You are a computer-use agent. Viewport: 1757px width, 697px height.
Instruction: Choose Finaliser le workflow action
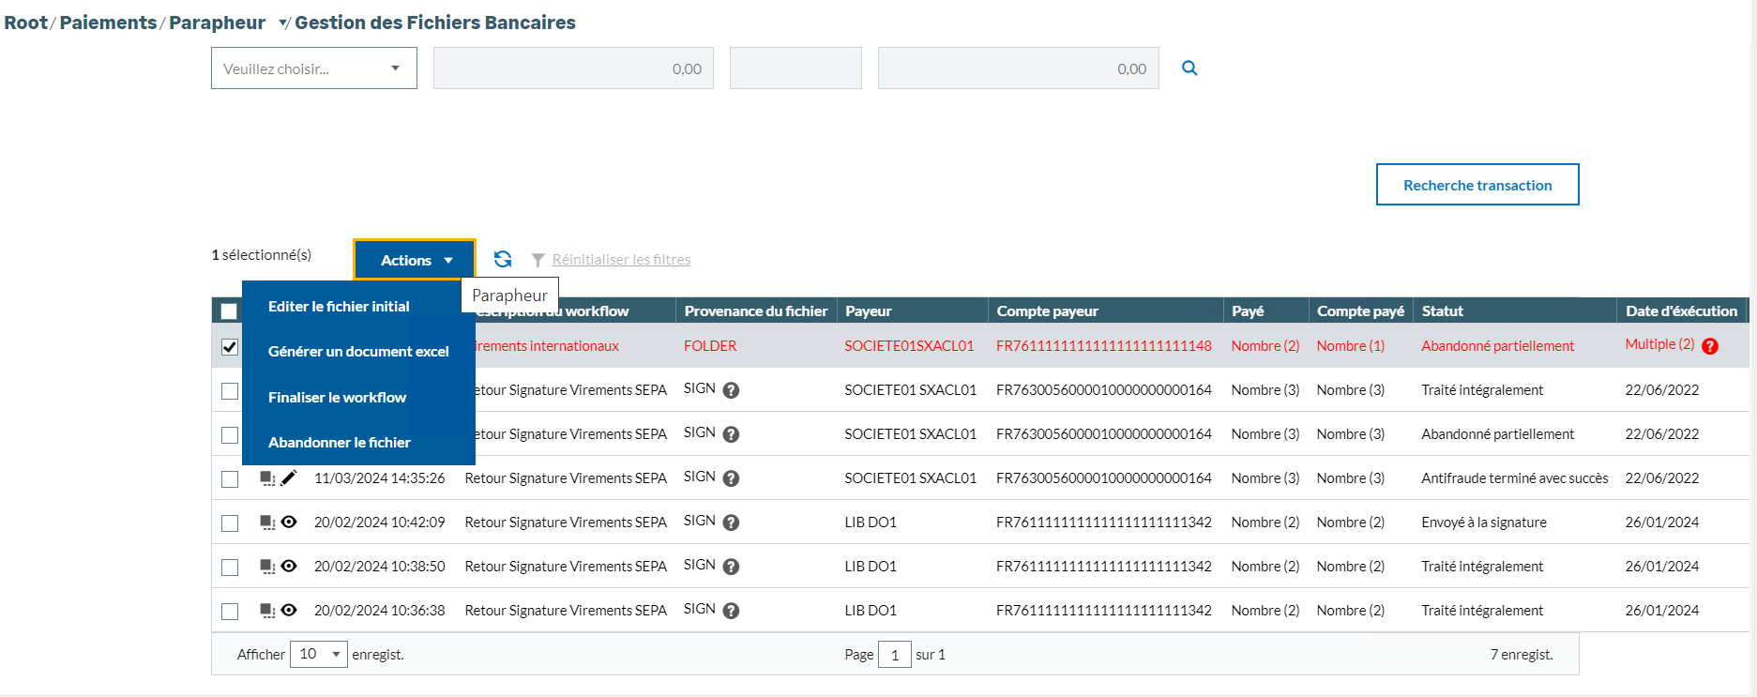point(337,398)
